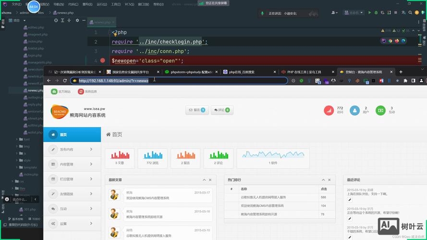Click the red stop square in PhpStorm toolbar
427x240 pixels.
coord(396,12)
